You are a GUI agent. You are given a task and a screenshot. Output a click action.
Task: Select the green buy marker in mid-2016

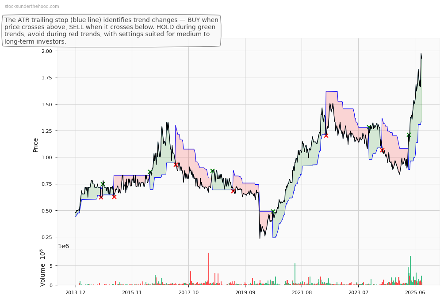coord(150,172)
